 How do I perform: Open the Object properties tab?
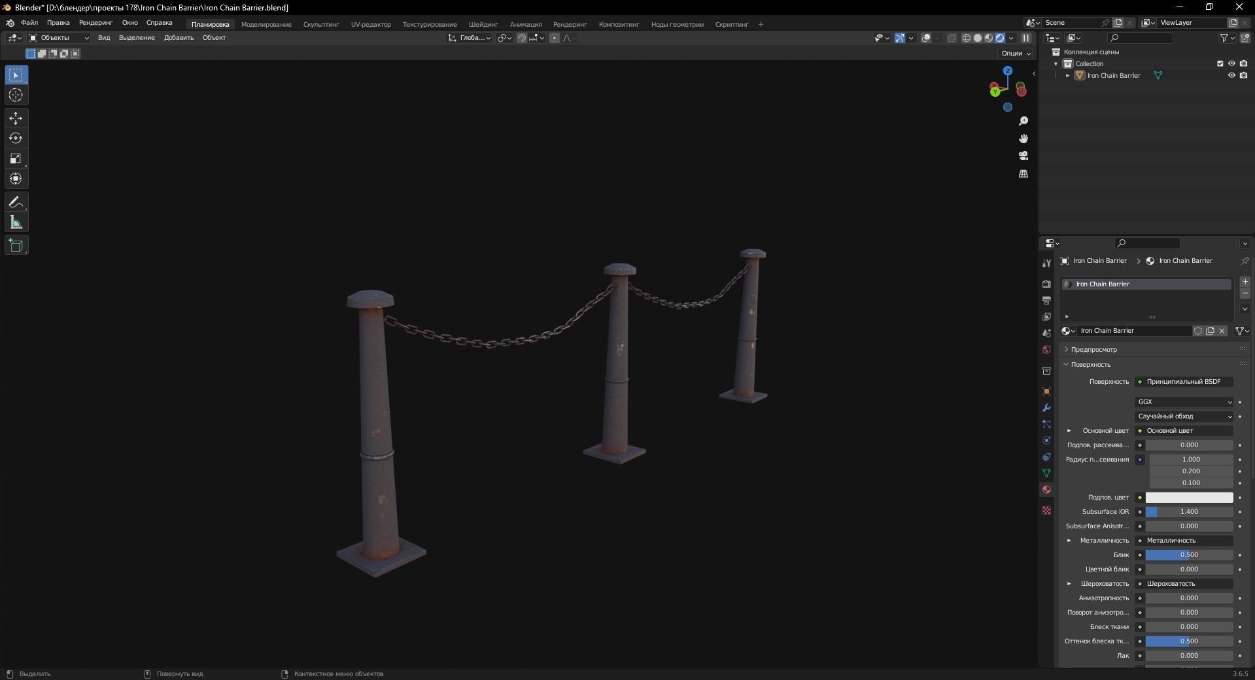click(x=1046, y=392)
